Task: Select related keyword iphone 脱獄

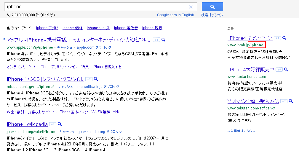Action: coord(152,28)
